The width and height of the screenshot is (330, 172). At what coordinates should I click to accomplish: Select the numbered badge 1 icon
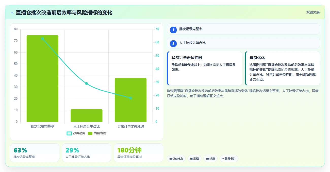pos(173,30)
